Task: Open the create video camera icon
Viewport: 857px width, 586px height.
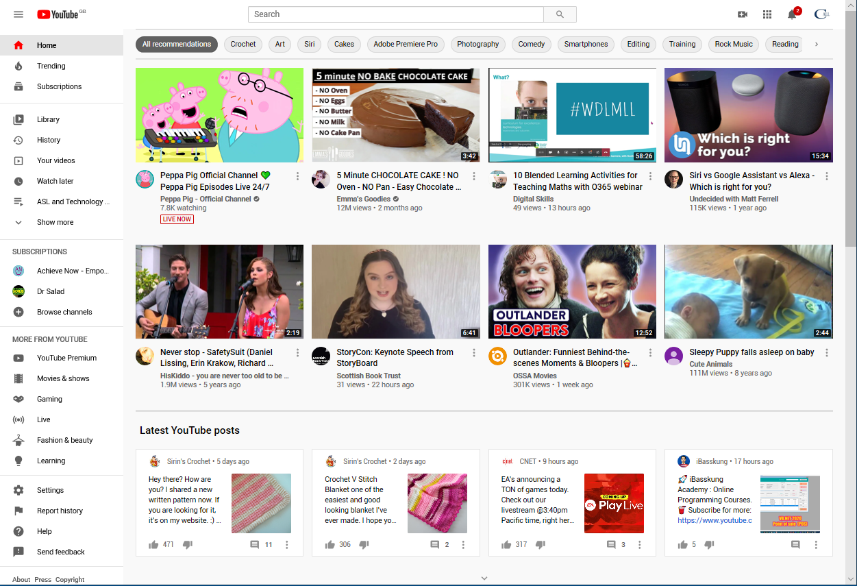Action: pyautogui.click(x=743, y=14)
